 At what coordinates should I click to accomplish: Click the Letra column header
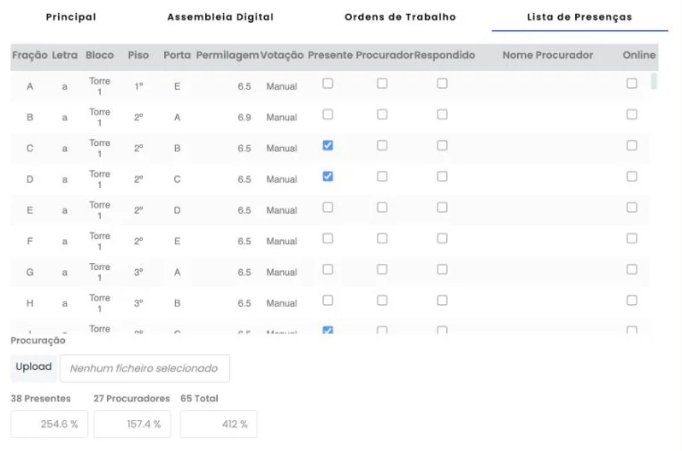(x=64, y=56)
